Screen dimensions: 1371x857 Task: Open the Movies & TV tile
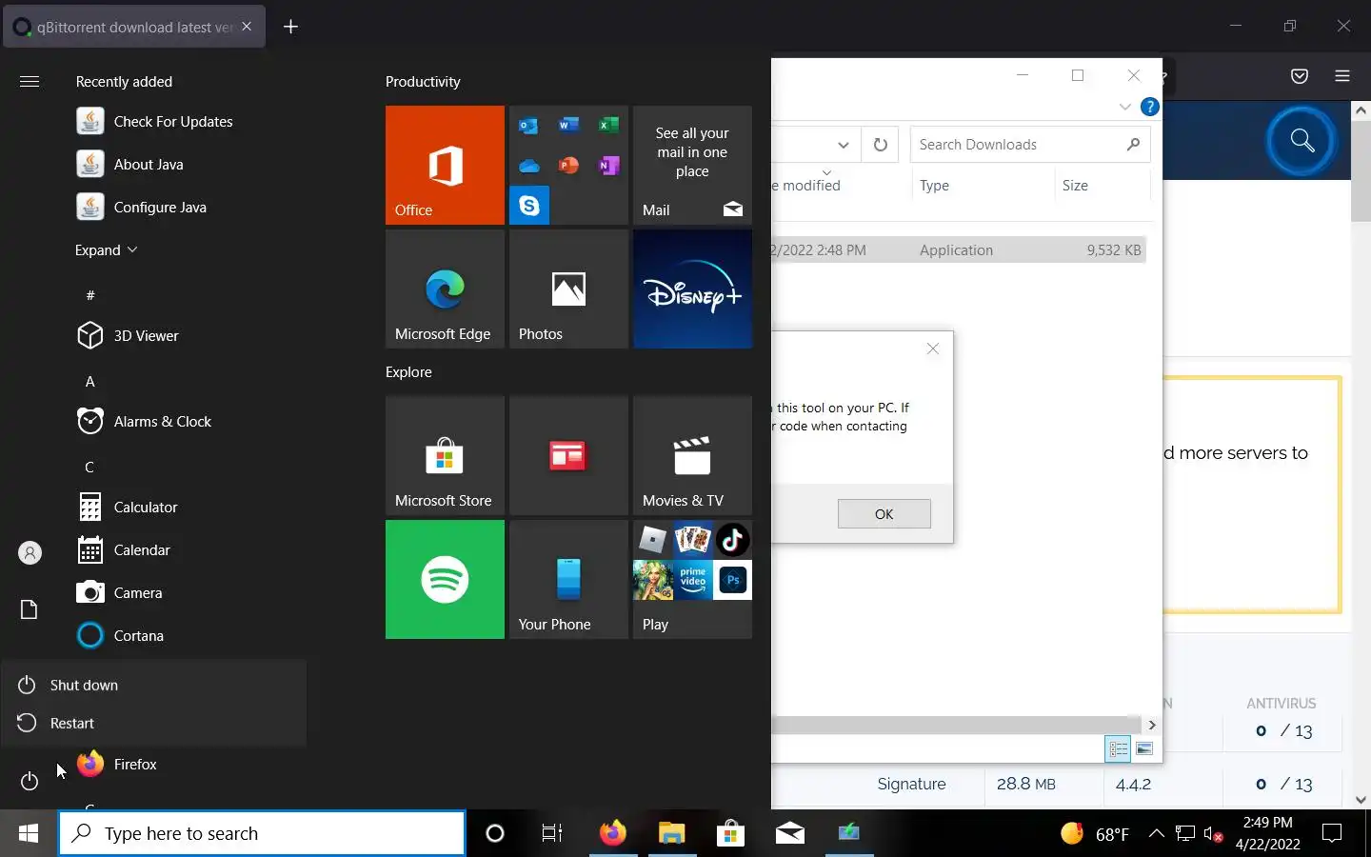(692, 455)
